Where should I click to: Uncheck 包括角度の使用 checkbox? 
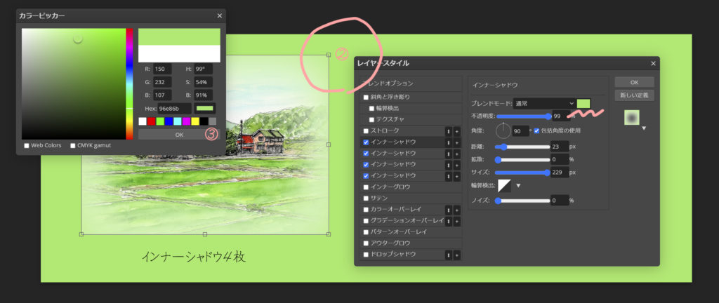coord(537,130)
